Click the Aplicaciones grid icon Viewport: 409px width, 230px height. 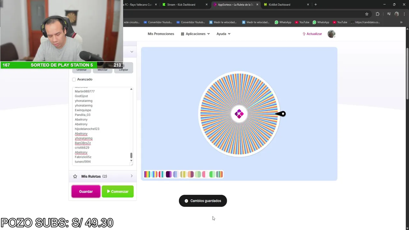click(x=182, y=34)
